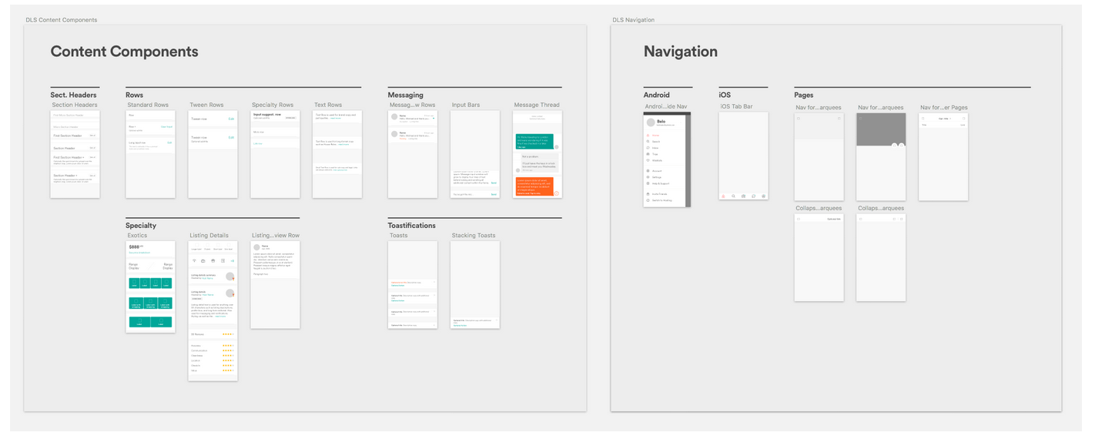
Task: Open the Stacking Toasts artboard thumbnail
Action: click(x=475, y=285)
